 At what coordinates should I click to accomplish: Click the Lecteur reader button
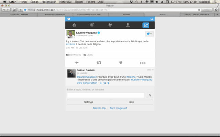click(x=207, y=10)
